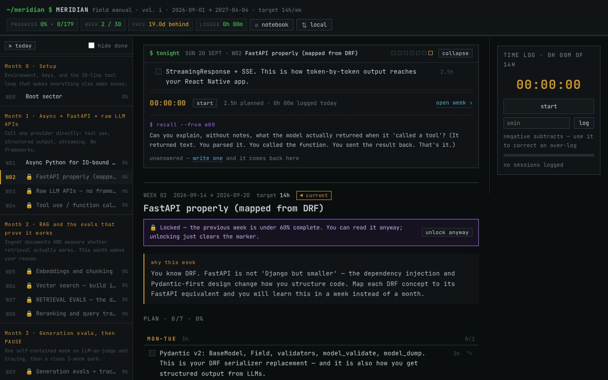Start the tonight session timer
Viewport: 608px width, 380px height.
pyautogui.click(x=205, y=103)
